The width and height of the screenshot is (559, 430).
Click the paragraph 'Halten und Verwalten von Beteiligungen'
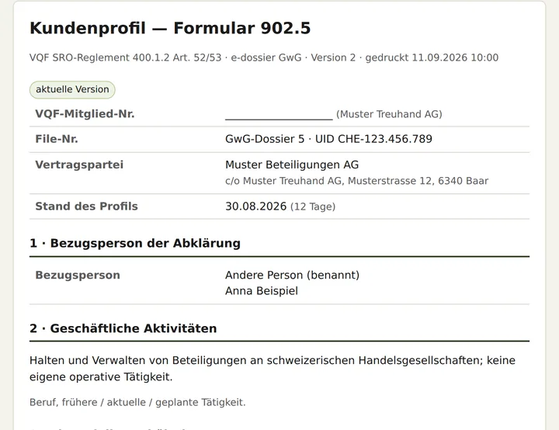click(273, 369)
